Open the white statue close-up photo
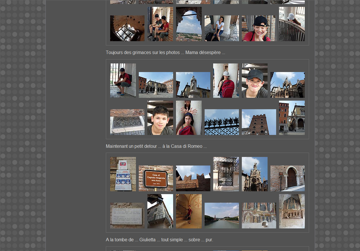The height and width of the screenshot is (251, 360). (x=193, y=85)
